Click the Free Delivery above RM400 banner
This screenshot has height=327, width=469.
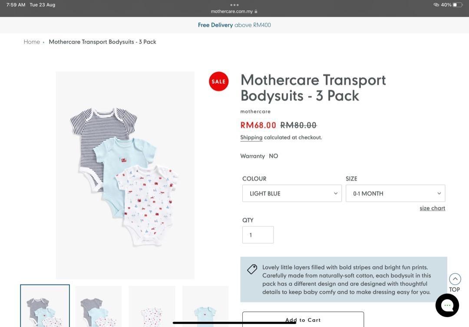234,25
